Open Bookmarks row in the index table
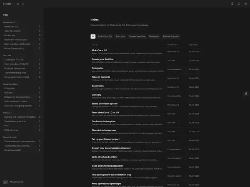Viewport: 250px width, 187px height. [x=147, y=87]
